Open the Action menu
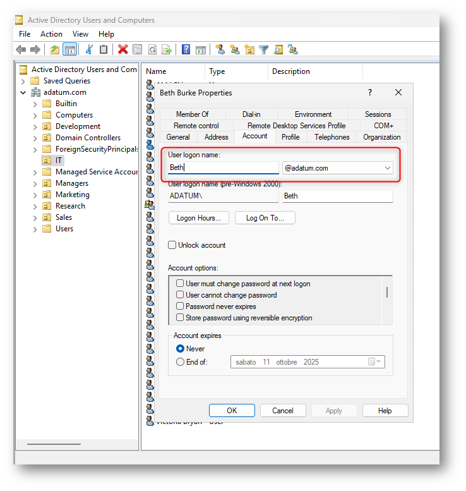The image size is (466, 491). point(51,34)
